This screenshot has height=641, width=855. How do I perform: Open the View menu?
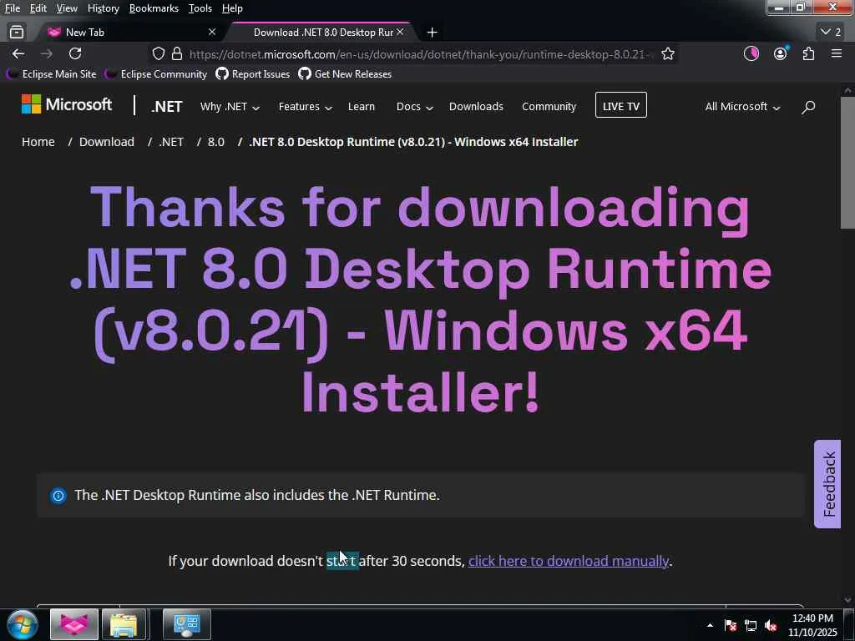pyautogui.click(x=67, y=8)
